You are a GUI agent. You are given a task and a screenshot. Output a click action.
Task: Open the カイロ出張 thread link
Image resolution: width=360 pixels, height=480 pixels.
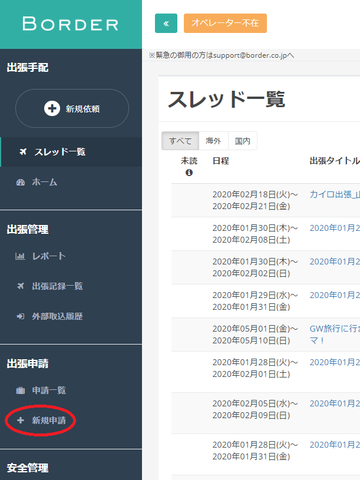tap(334, 194)
